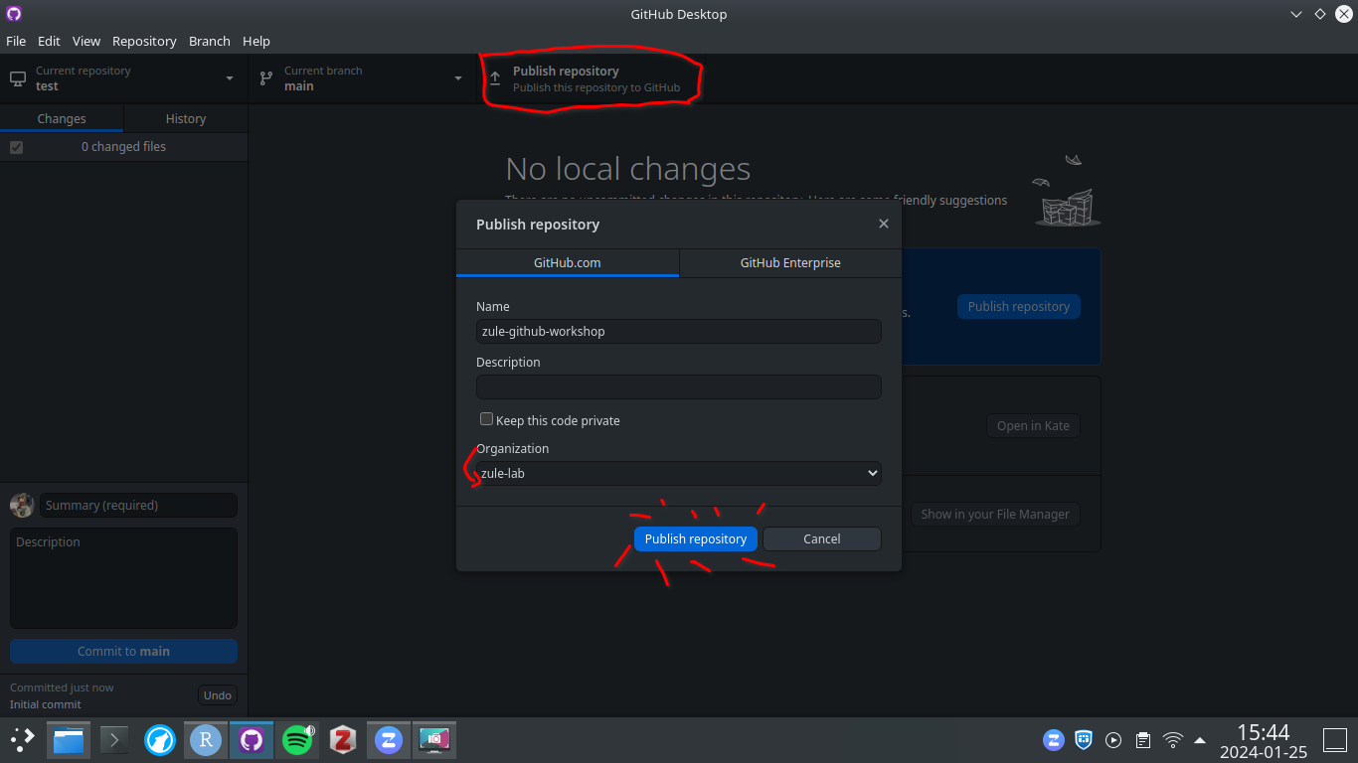Screen dimensions: 1358x763
Task: Click the Wi-Fi icon in system tray
Action: 1173,740
